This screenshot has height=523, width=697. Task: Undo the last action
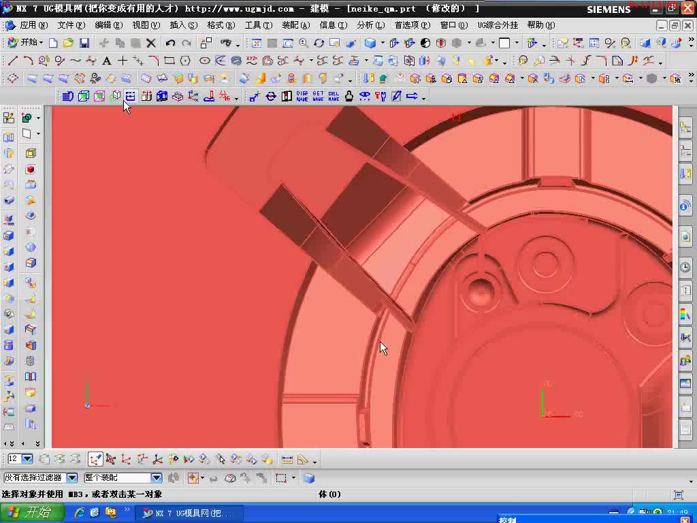pos(169,43)
